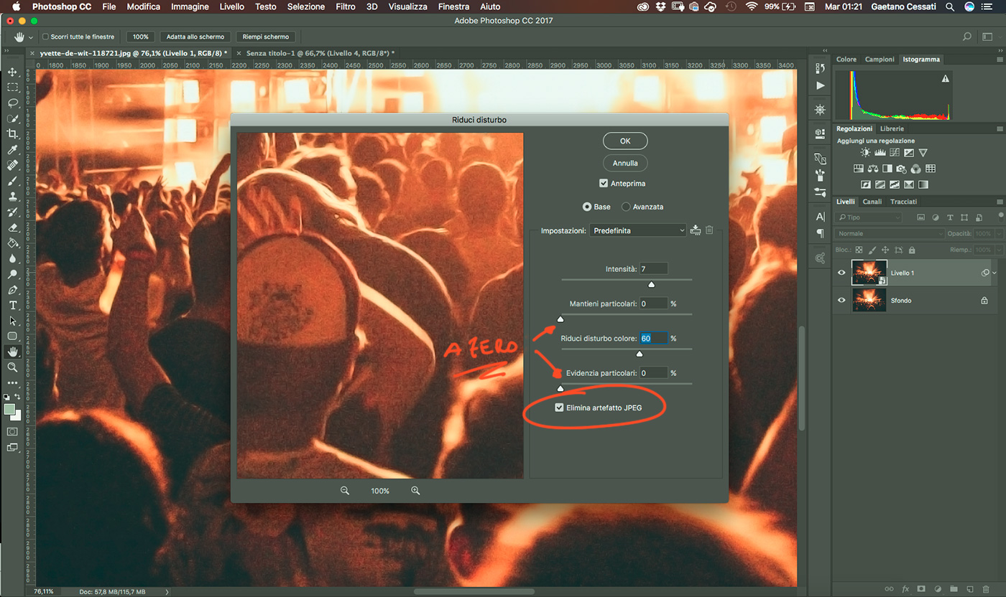
Task: Select the Move tool
Action: pos(12,72)
